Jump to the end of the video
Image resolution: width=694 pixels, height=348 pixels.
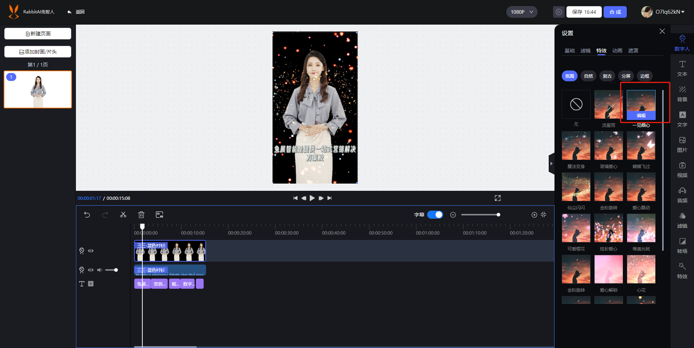point(329,198)
